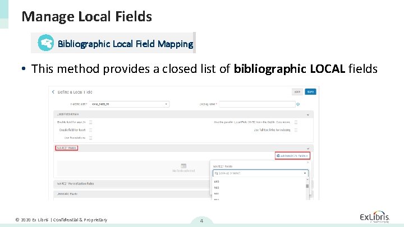The width and height of the screenshot is (404, 227).
Task: Click the search icon in the look-up field
Action: 216,173
